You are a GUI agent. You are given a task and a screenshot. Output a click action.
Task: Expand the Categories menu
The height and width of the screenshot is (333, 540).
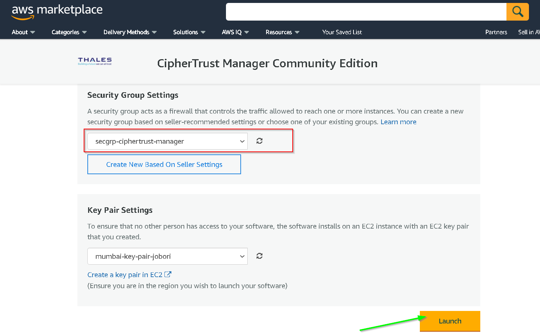(x=69, y=32)
